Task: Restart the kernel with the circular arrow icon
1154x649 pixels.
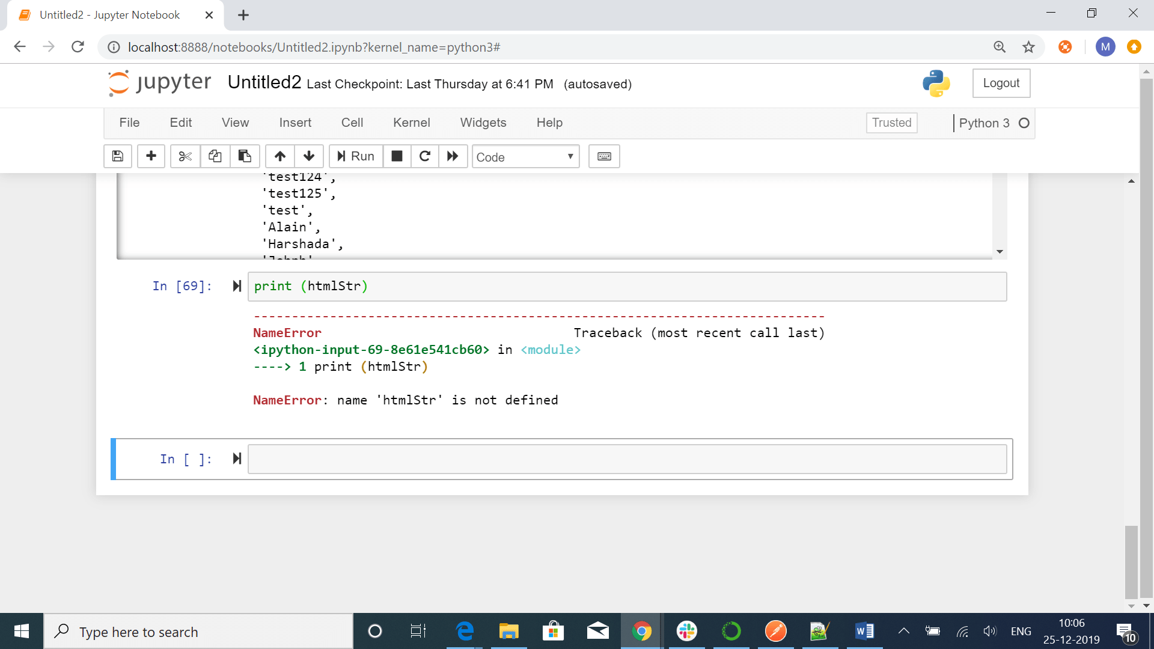Action: tap(424, 156)
